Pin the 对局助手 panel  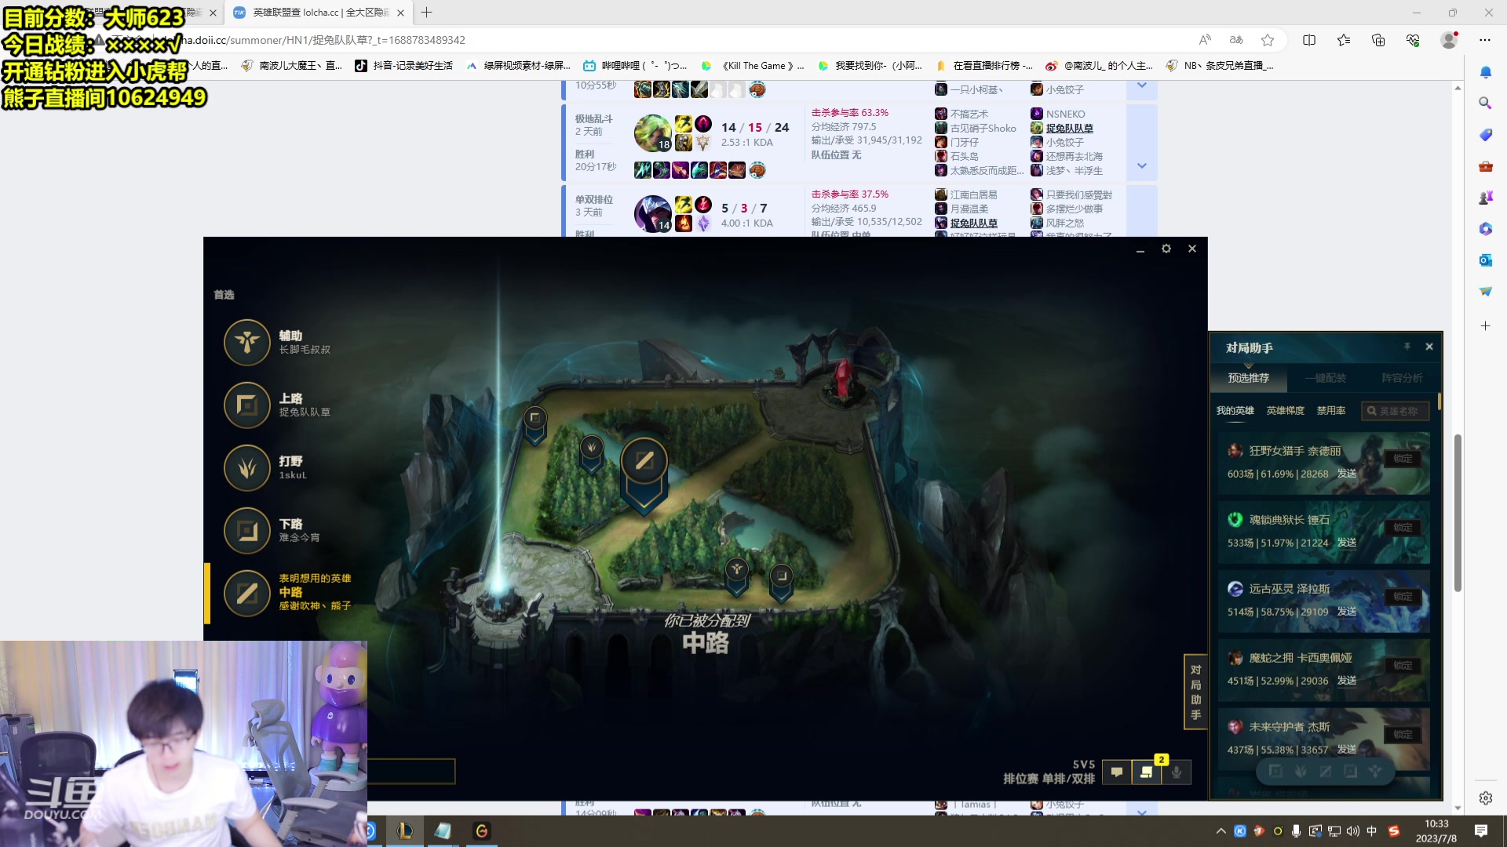pyautogui.click(x=1407, y=347)
